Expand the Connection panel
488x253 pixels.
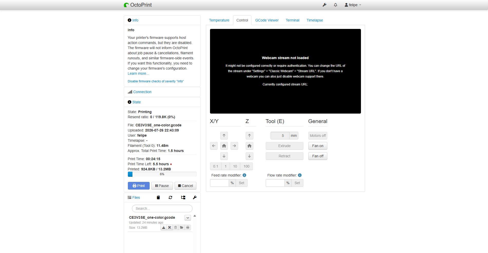click(x=142, y=92)
